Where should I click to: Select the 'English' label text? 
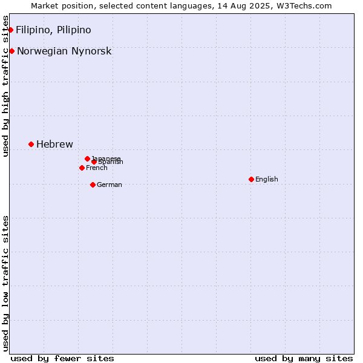coord(267,180)
